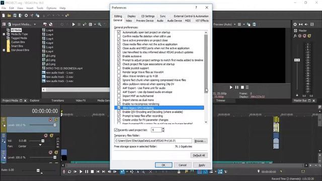Screen dimensions: 322x181
Task: Click the Default All button
Action: [199, 155]
